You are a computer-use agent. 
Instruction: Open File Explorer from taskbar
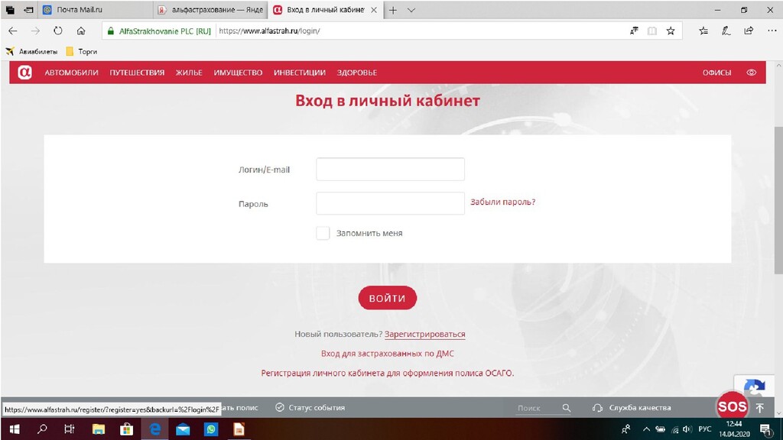tap(99, 429)
